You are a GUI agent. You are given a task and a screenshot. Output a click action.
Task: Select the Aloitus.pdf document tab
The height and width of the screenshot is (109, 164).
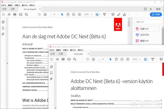[78, 54]
